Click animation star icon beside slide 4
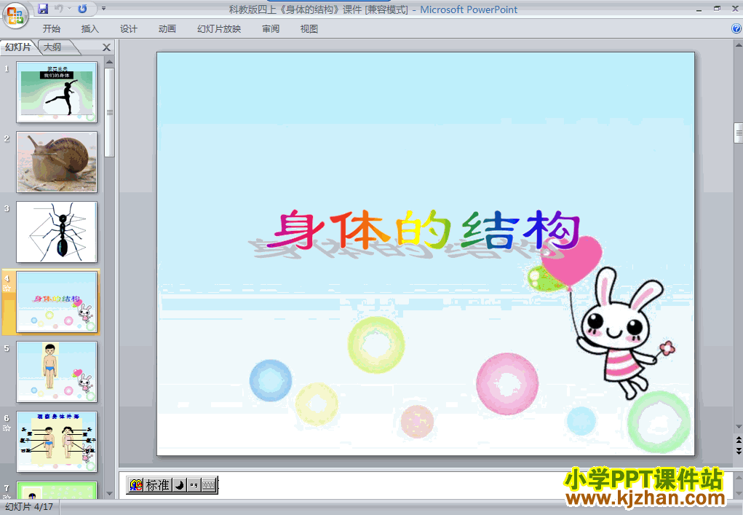743x515 pixels. (7, 288)
